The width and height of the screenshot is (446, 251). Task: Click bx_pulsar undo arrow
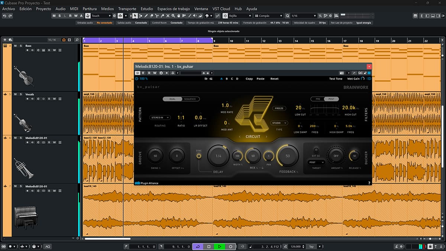click(206, 79)
